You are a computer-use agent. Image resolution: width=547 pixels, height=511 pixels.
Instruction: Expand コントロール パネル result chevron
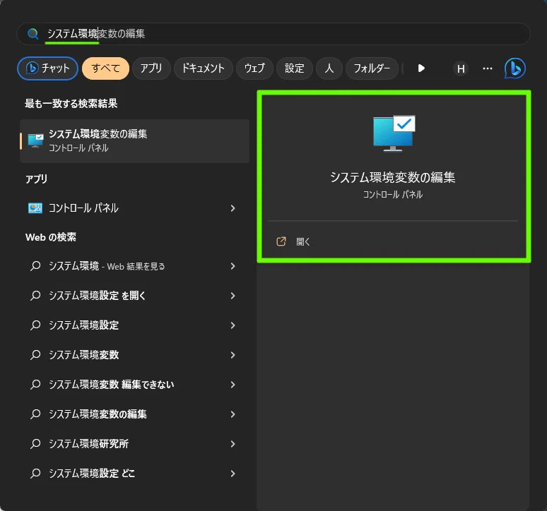pos(233,208)
